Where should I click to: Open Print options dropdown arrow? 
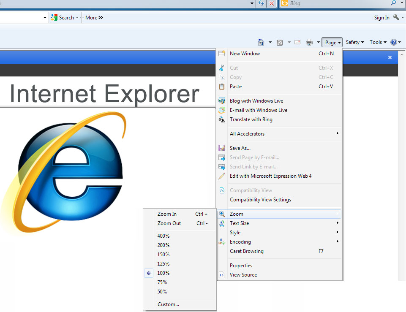pos(318,42)
